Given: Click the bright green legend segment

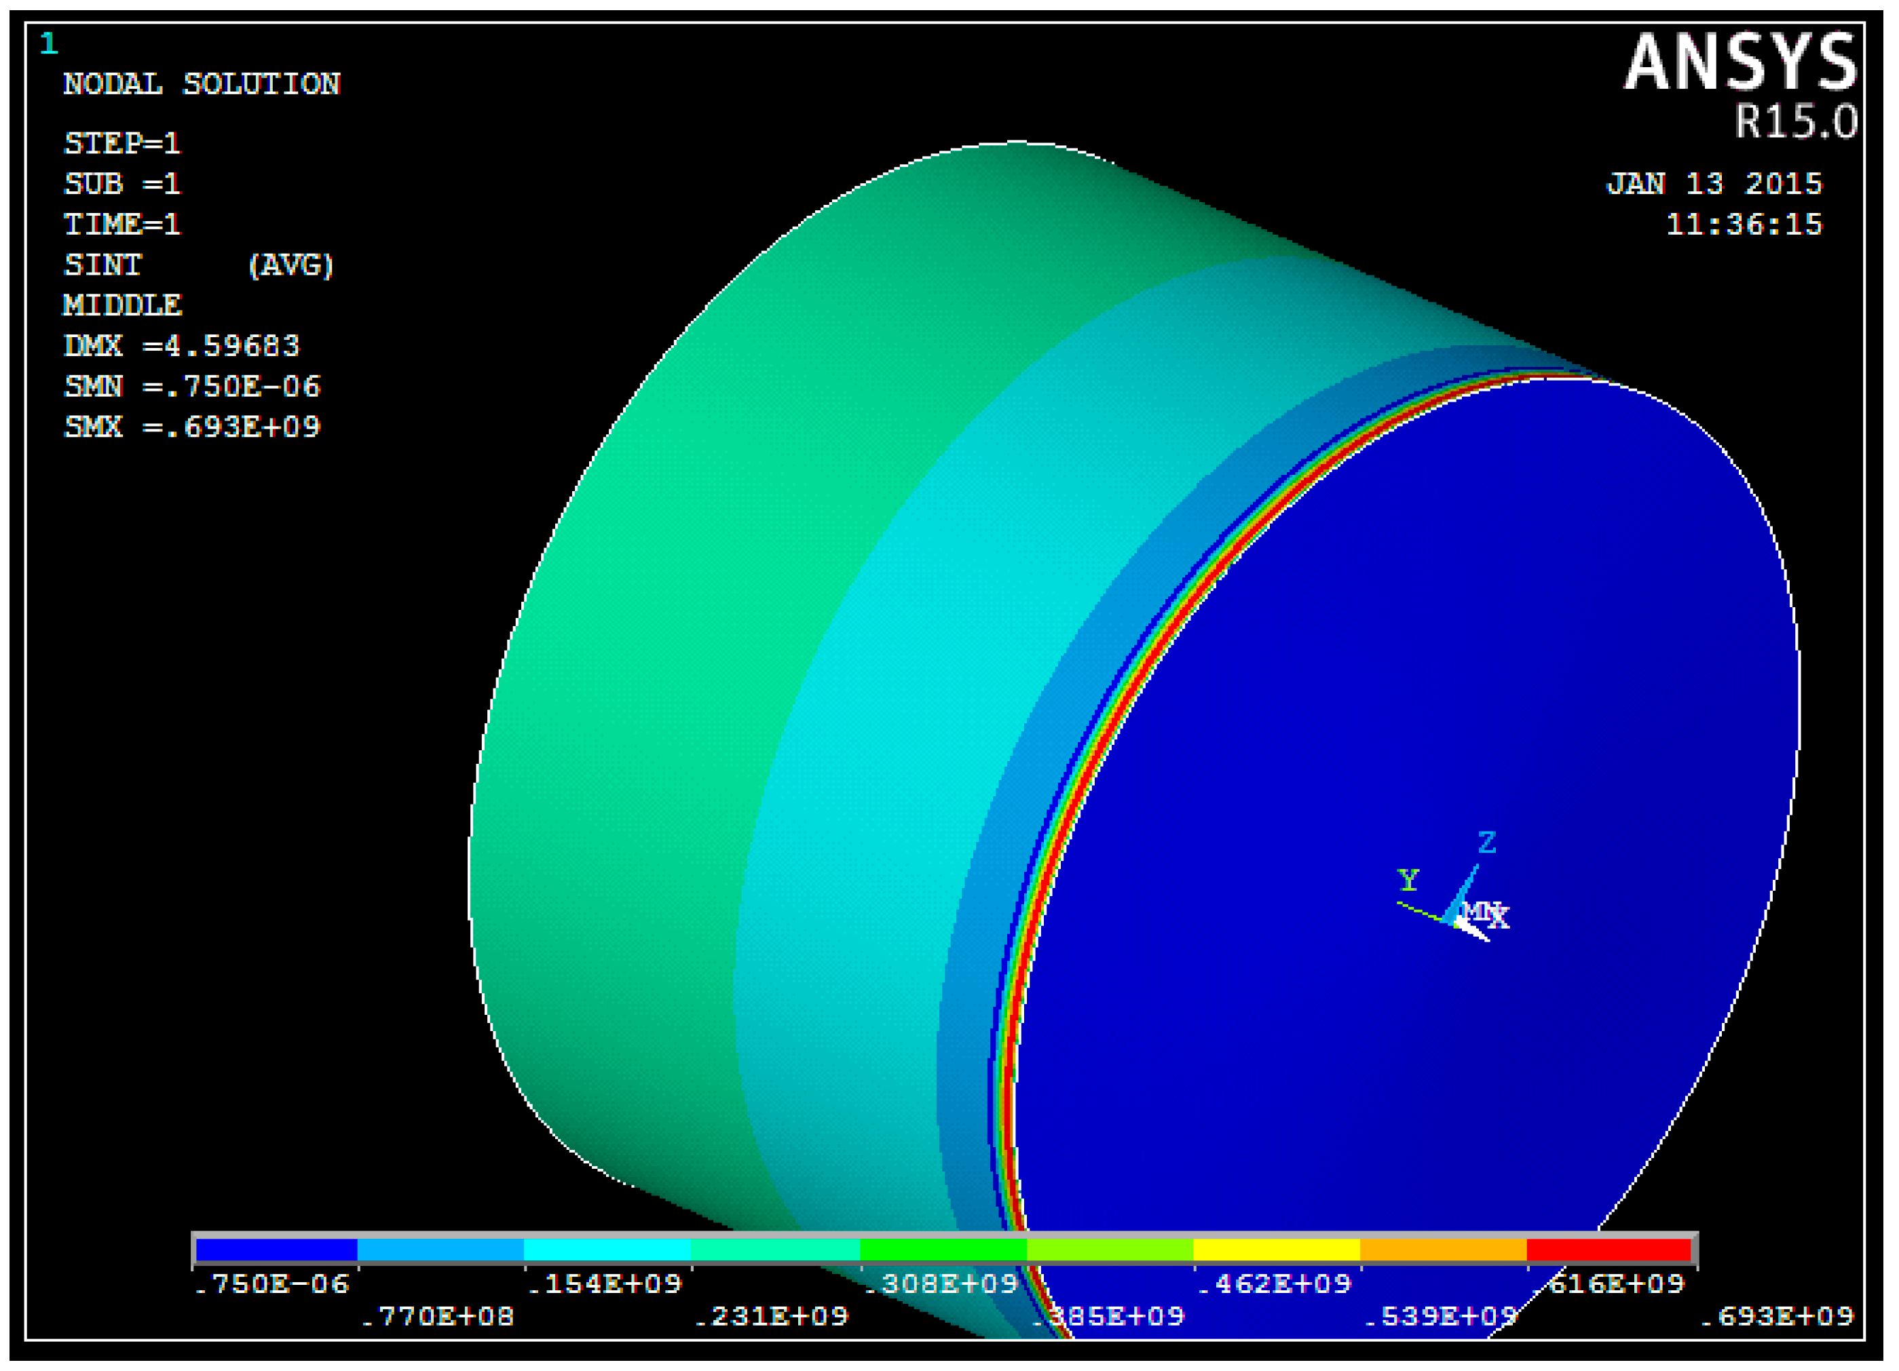Looking at the screenshot, I should pos(943,1250).
